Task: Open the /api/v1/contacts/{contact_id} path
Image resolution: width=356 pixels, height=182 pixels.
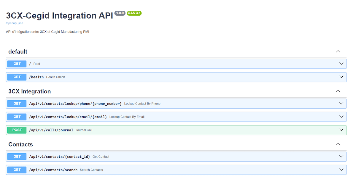Action: 59,157
